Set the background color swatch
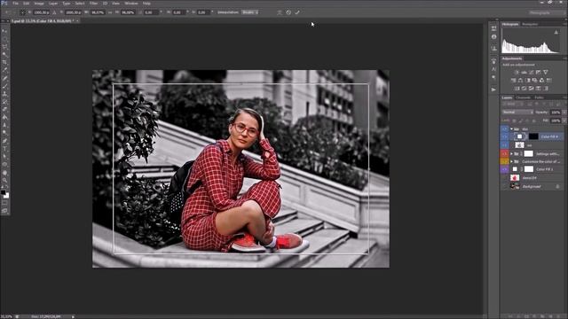Viewport: 568px width, 319px height. [6, 196]
